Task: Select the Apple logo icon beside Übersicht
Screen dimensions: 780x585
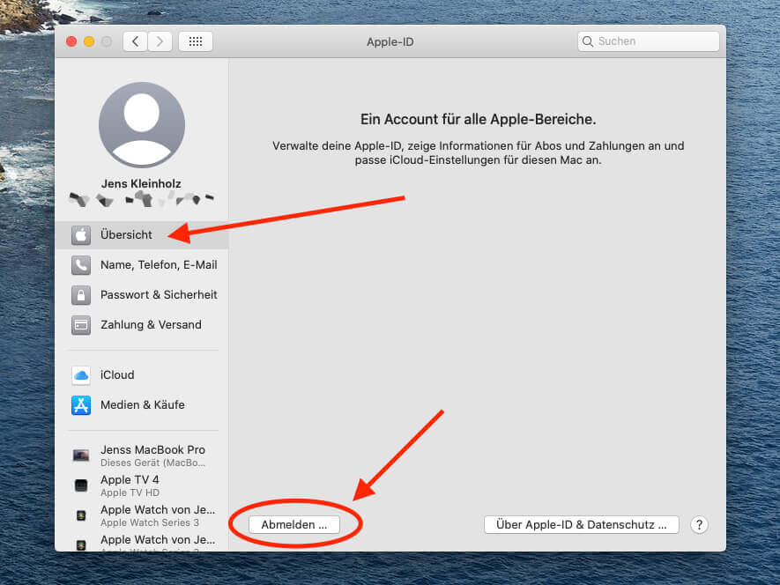Action: pos(81,235)
